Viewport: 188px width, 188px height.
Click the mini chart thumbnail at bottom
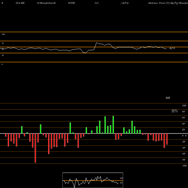tap(93, 180)
